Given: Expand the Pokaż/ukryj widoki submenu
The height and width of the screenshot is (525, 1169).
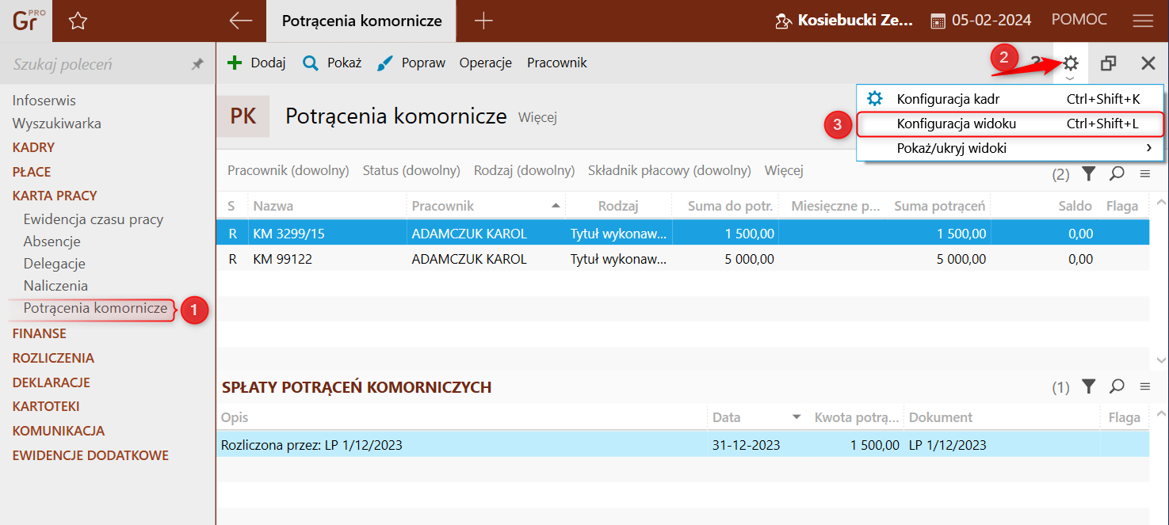Looking at the screenshot, I should (1010, 148).
